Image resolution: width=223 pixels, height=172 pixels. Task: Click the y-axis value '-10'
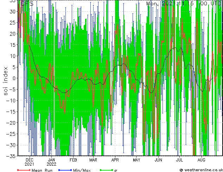coord(11,101)
